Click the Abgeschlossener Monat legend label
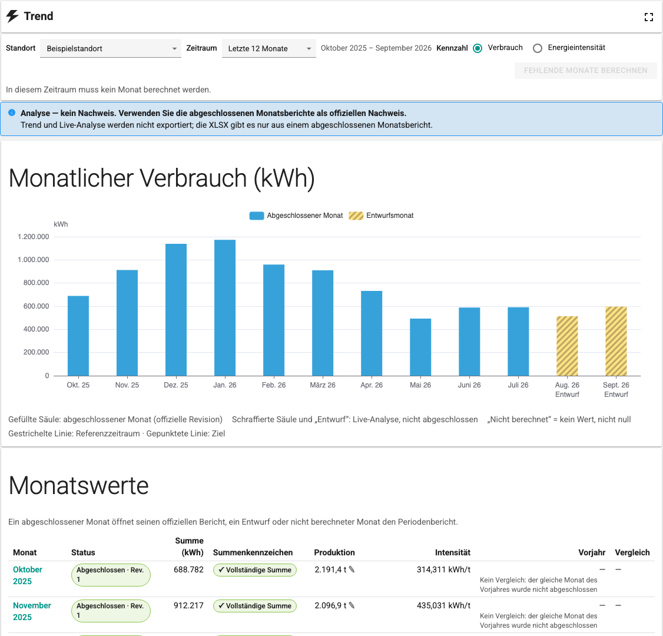Screen dimensions: 663x636 click(305, 216)
